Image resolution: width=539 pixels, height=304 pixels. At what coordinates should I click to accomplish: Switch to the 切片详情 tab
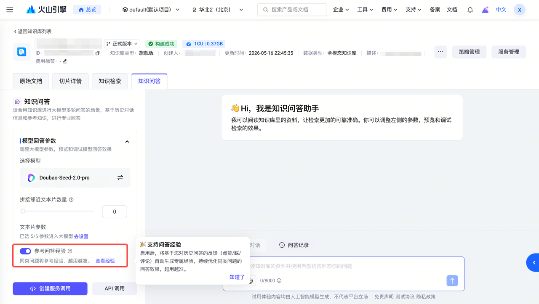(70, 81)
